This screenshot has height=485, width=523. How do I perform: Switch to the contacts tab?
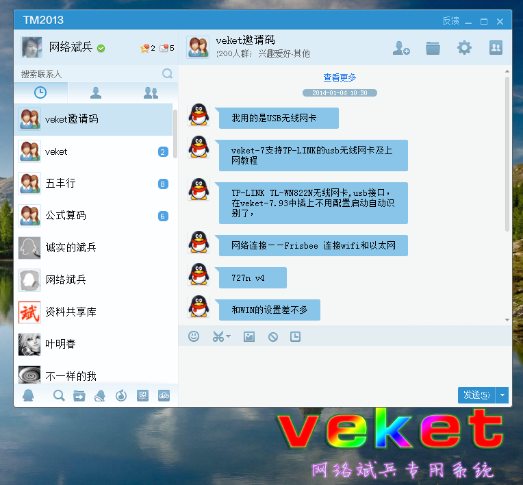point(96,92)
